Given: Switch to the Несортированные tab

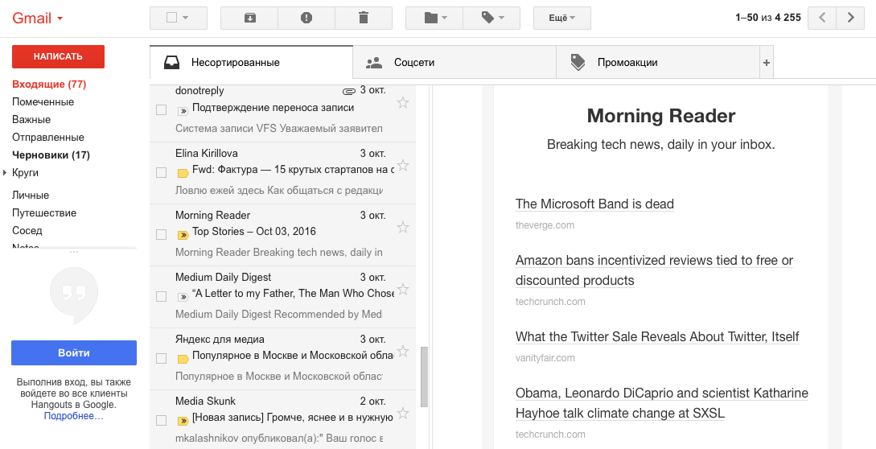Looking at the screenshot, I should (x=252, y=62).
